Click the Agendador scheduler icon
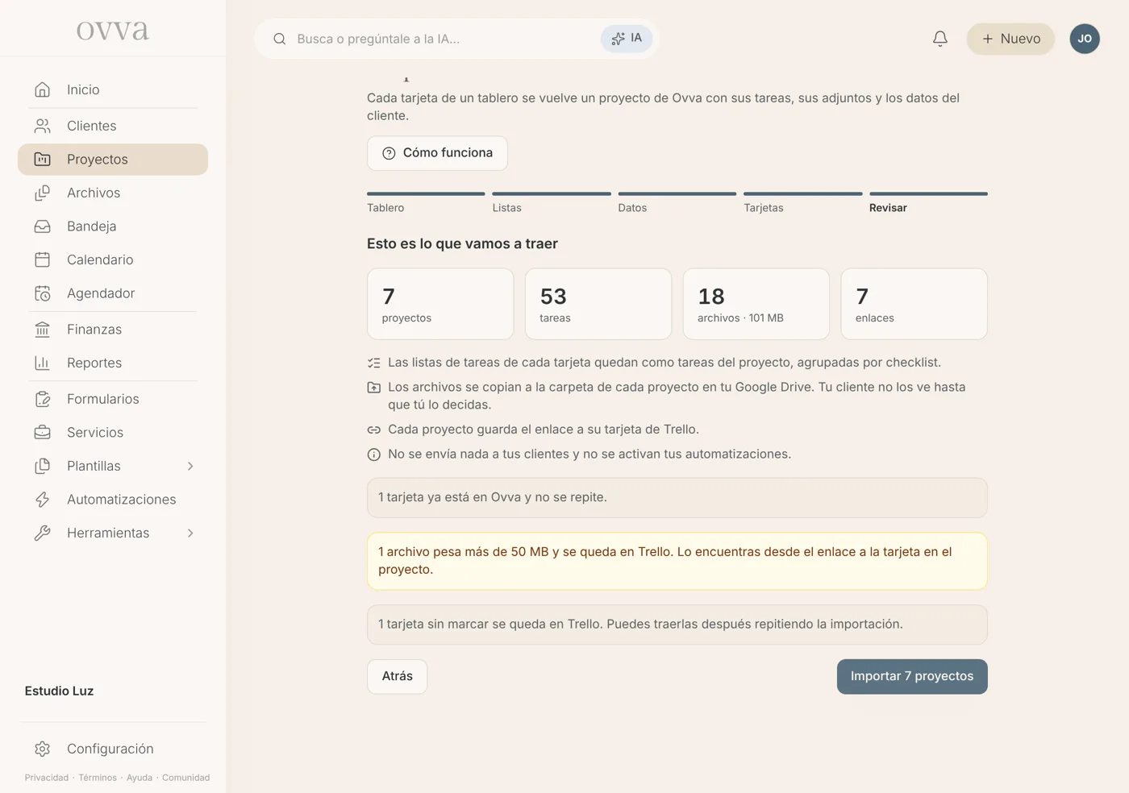The width and height of the screenshot is (1129, 793). click(43, 293)
